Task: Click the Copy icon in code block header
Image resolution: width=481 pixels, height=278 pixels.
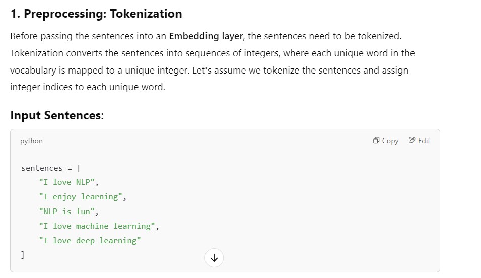Action: [376, 141]
